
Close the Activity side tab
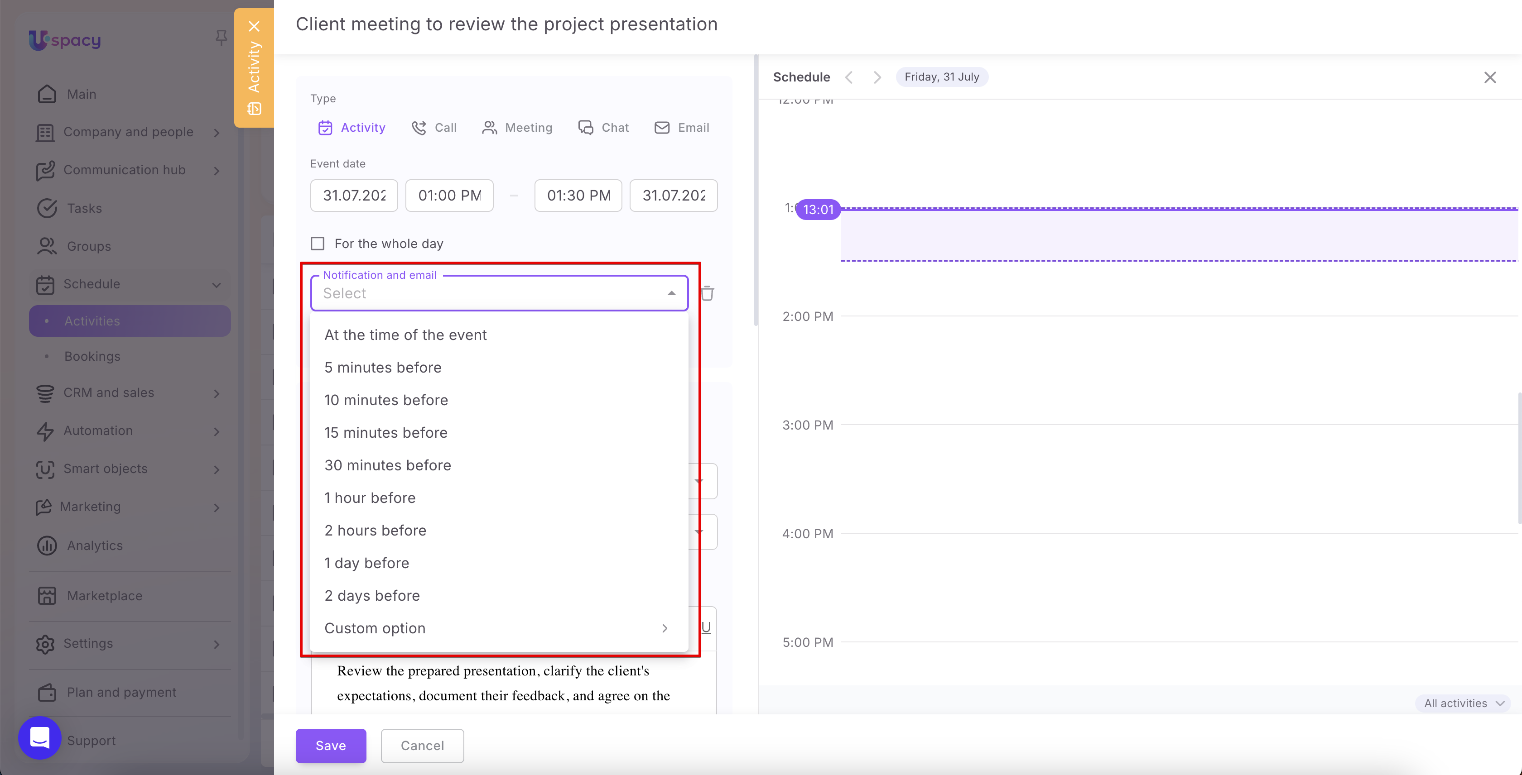254,26
